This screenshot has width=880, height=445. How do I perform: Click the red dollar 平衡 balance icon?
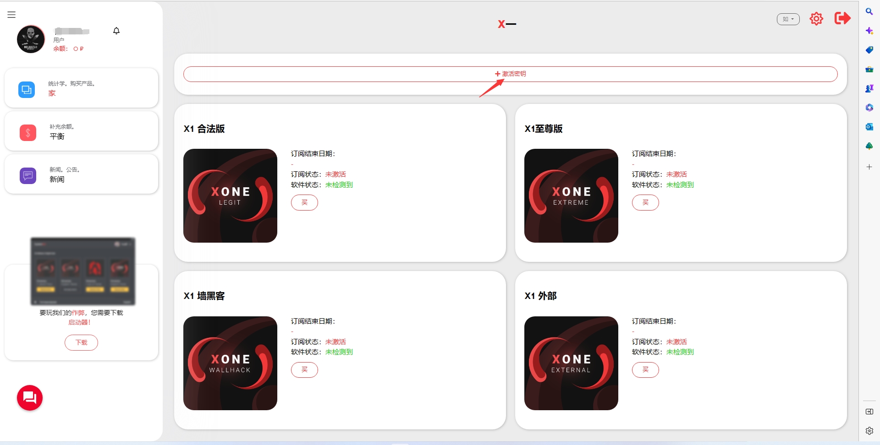[x=28, y=133]
